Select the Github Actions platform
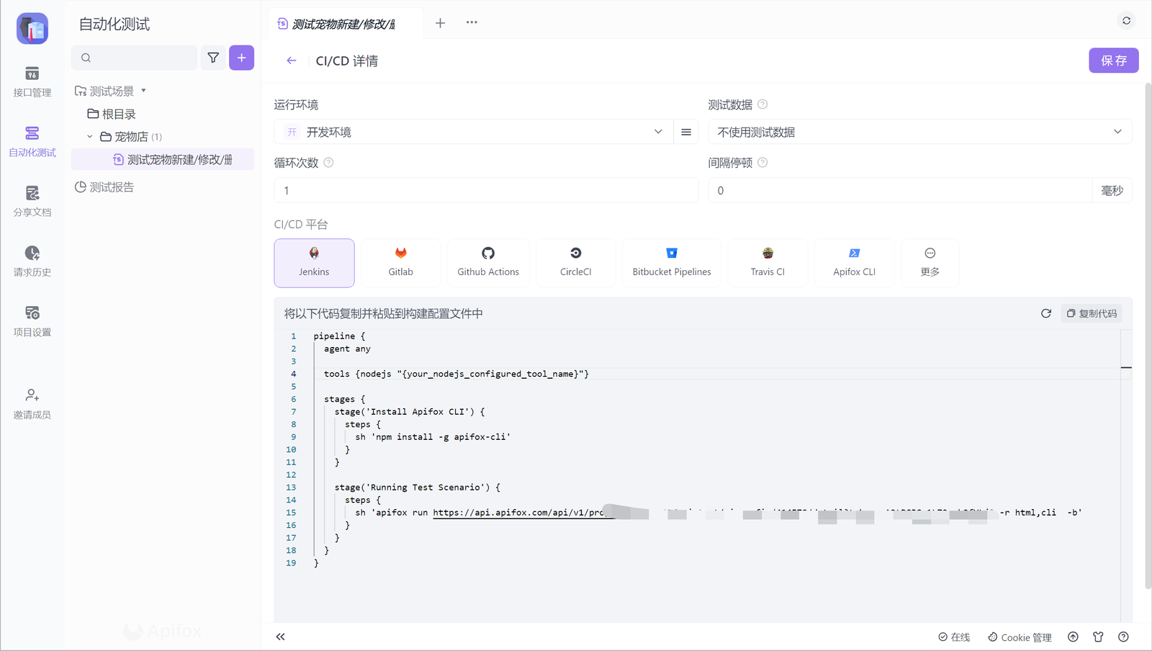Screen dimensions: 1152x651 pos(488,263)
